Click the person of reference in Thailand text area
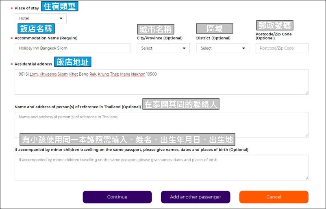This screenshot has width=326, height=209. click(x=161, y=125)
